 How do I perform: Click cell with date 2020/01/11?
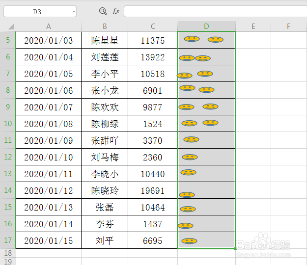point(48,174)
